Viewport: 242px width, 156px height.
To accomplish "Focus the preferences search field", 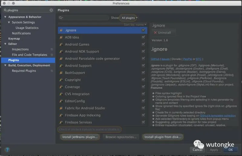I will (28, 10).
